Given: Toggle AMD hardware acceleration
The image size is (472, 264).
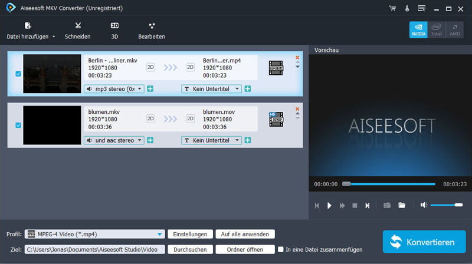Looking at the screenshot, I should click(454, 30).
